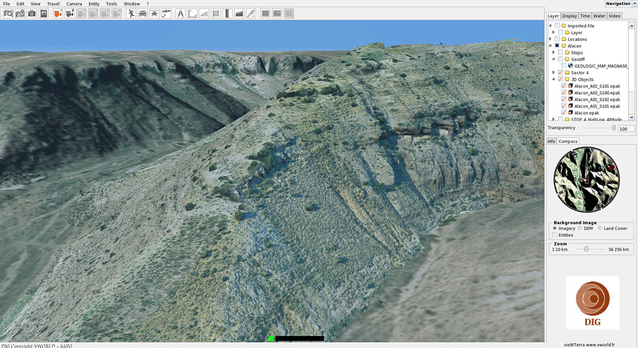Switch to car travel mode
This screenshot has width=638, height=348.
142,13
